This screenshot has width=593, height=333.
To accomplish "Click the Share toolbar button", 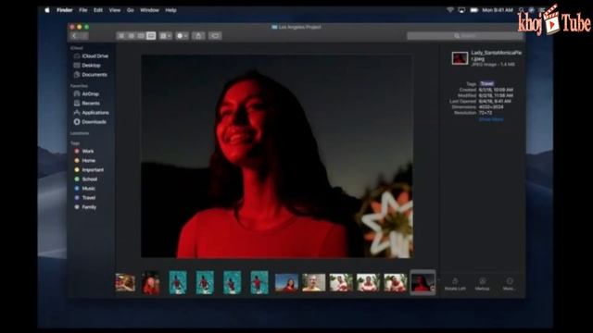I will click(198, 36).
